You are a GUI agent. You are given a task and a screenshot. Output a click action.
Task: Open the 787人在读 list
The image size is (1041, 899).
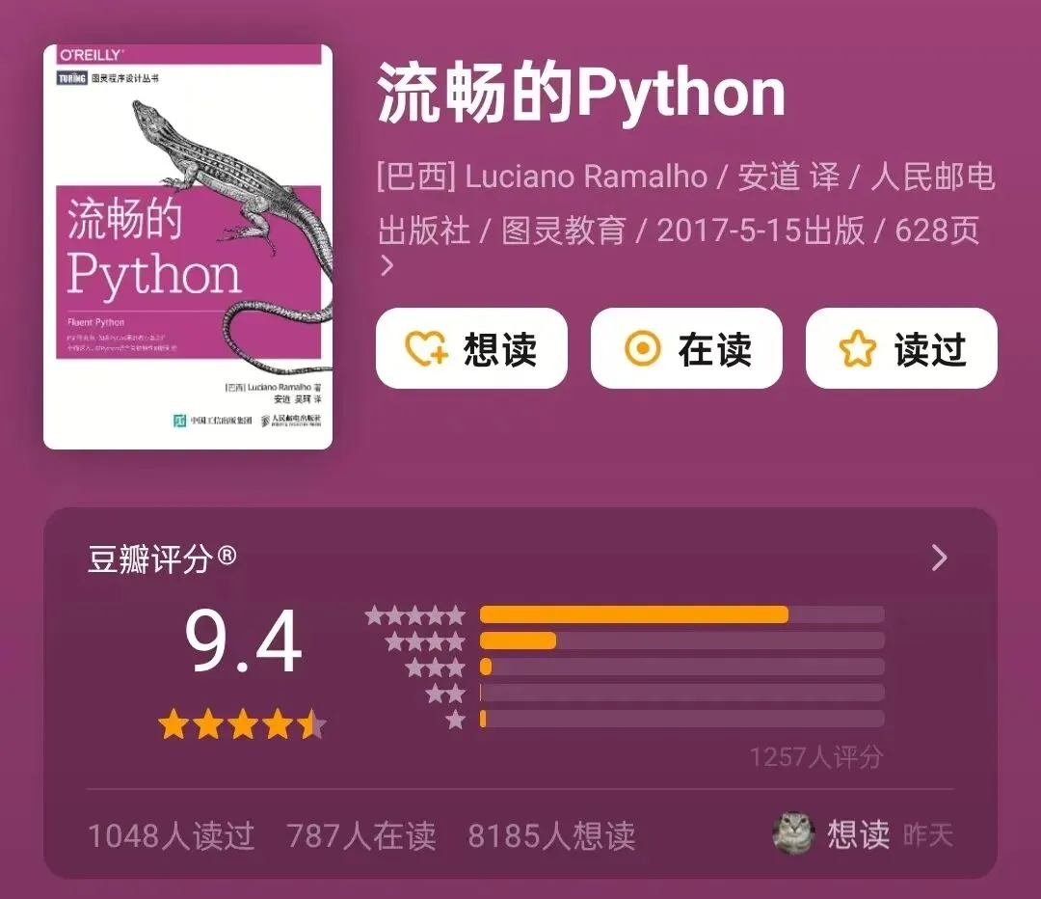click(x=361, y=835)
